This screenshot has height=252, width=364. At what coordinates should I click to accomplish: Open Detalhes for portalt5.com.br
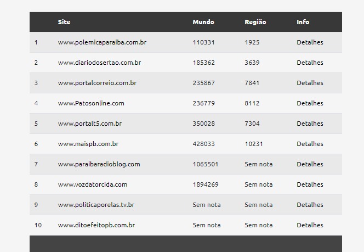pyautogui.click(x=310, y=124)
